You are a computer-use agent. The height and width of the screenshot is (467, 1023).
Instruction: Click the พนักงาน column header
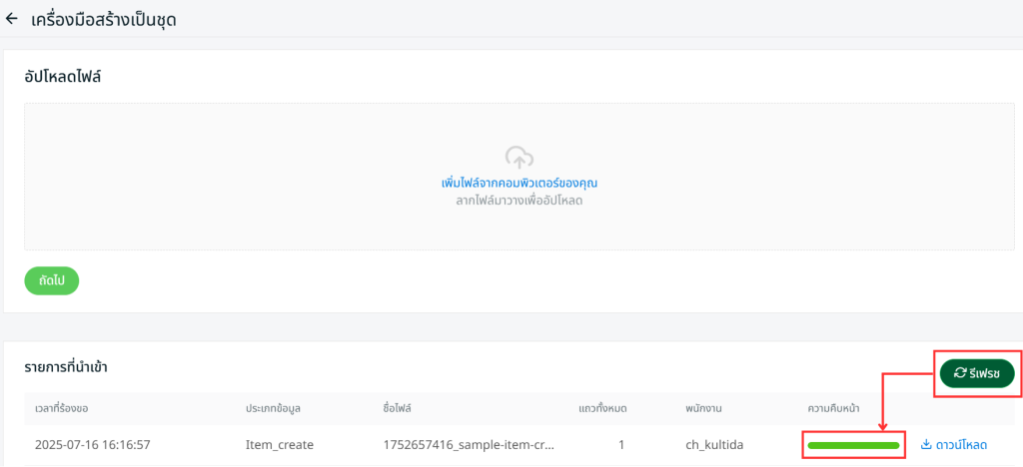(x=707, y=410)
